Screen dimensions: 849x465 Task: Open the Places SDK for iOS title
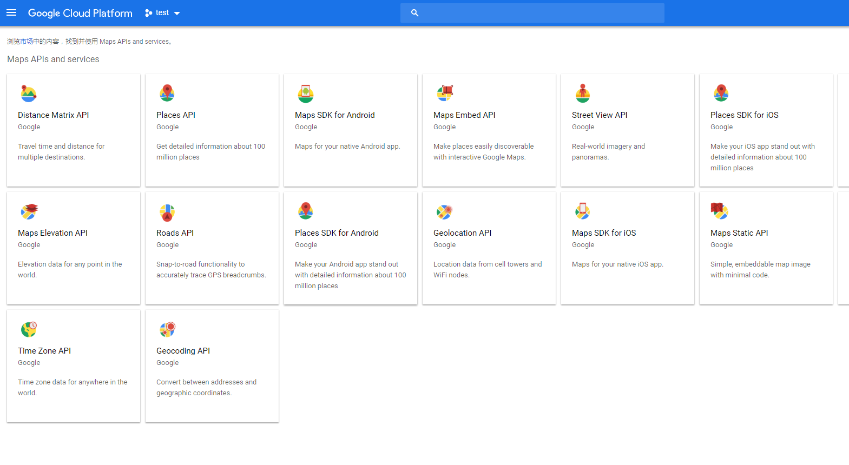[x=745, y=115]
